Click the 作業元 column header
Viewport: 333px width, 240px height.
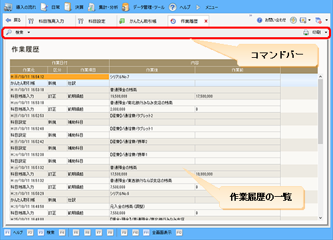(x=29, y=70)
